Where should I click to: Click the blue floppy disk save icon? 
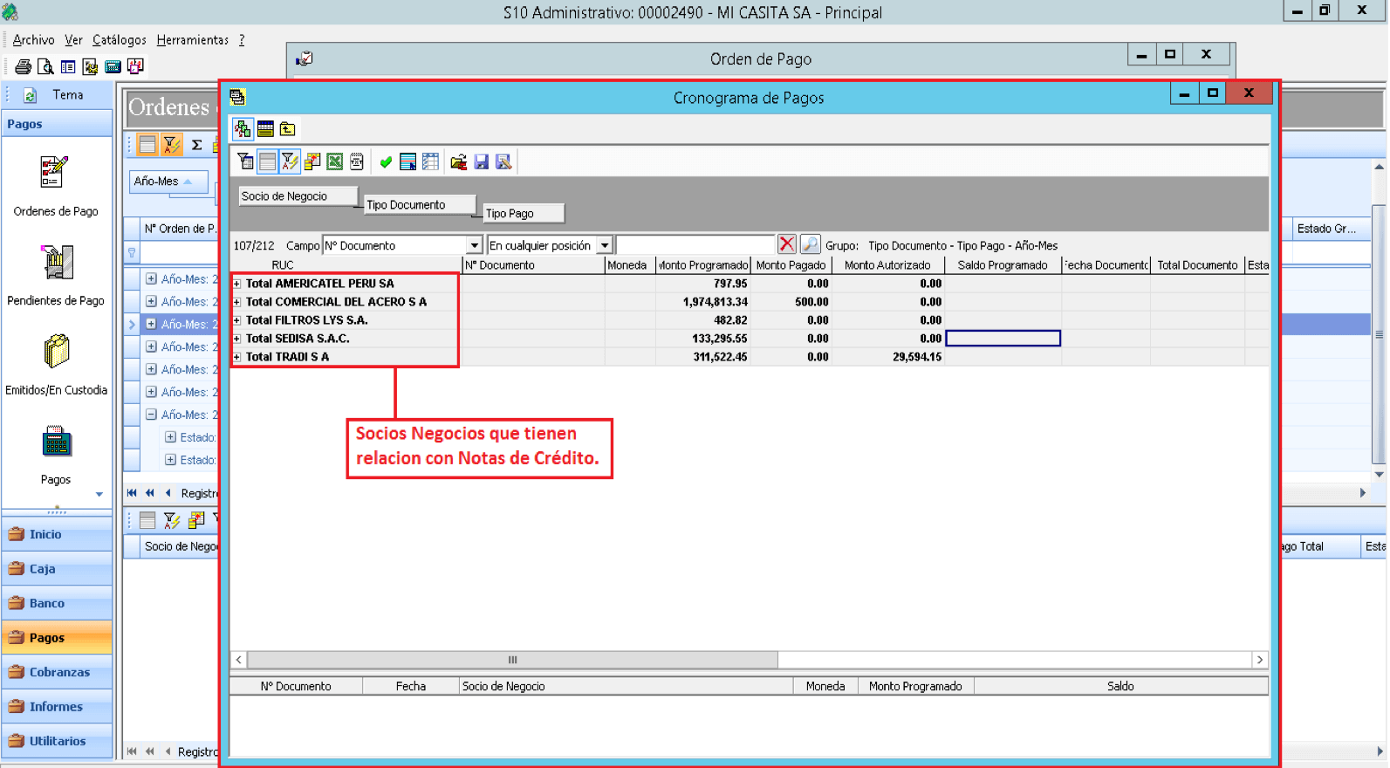(481, 161)
